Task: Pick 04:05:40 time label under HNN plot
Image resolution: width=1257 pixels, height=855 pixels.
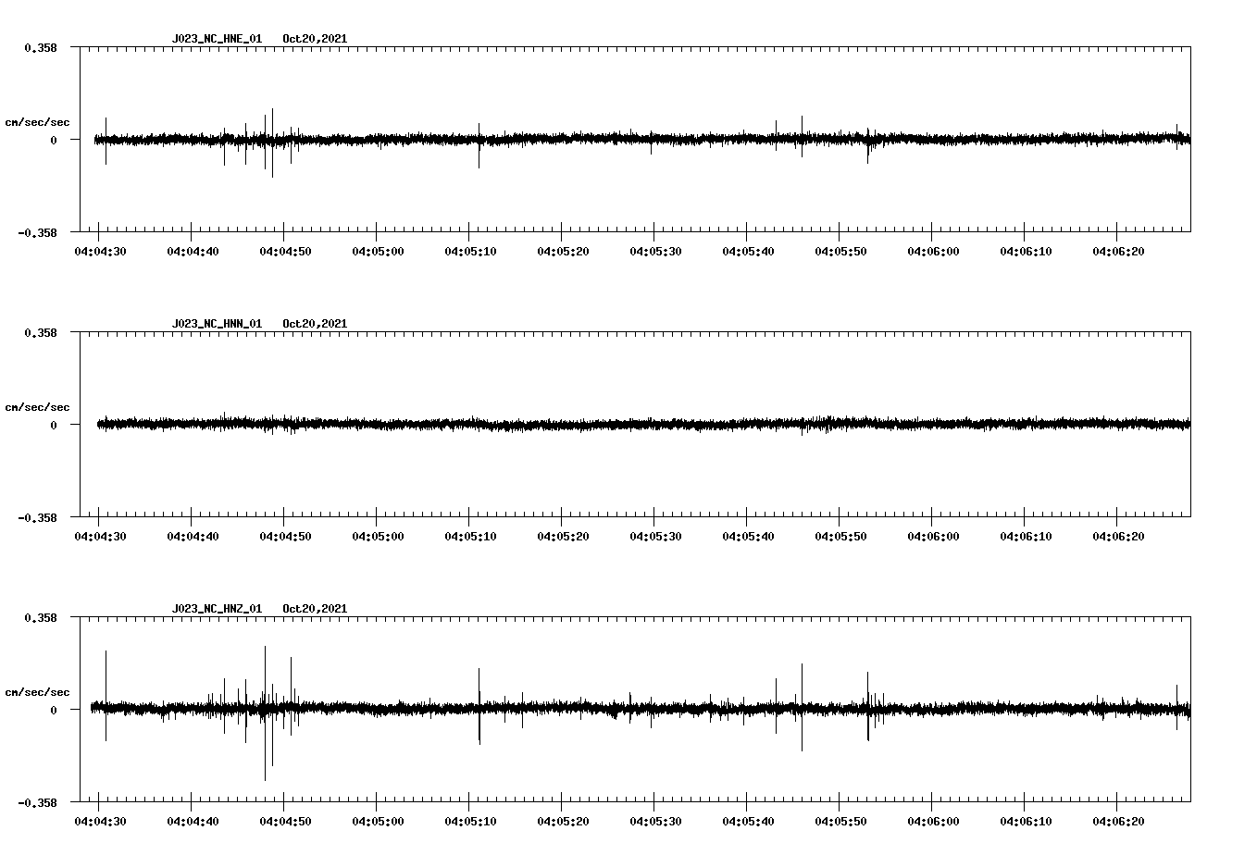Action: pos(748,537)
